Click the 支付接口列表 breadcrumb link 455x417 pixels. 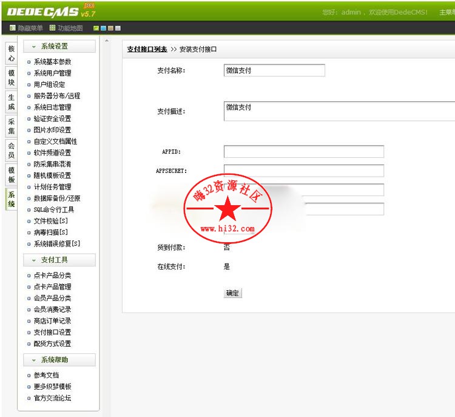(147, 49)
